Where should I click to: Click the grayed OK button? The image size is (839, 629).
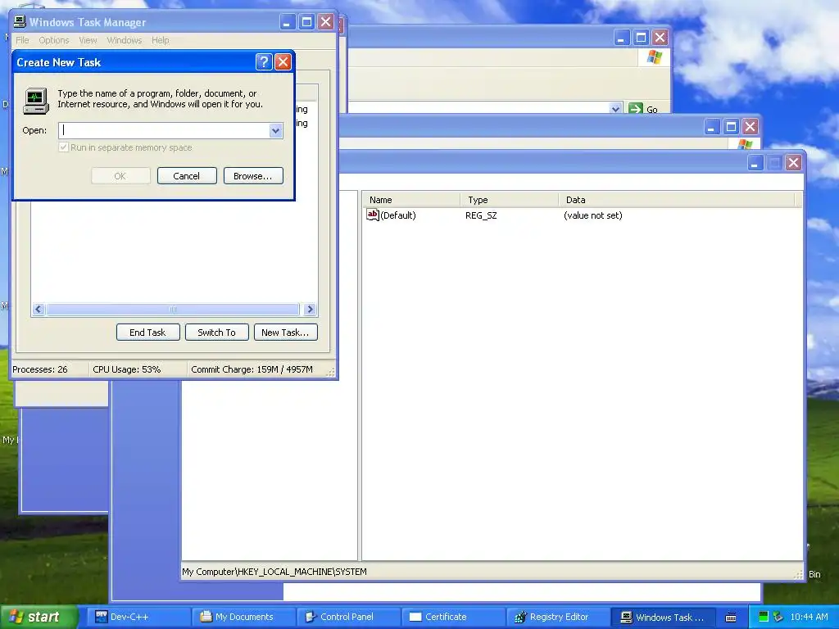[120, 176]
